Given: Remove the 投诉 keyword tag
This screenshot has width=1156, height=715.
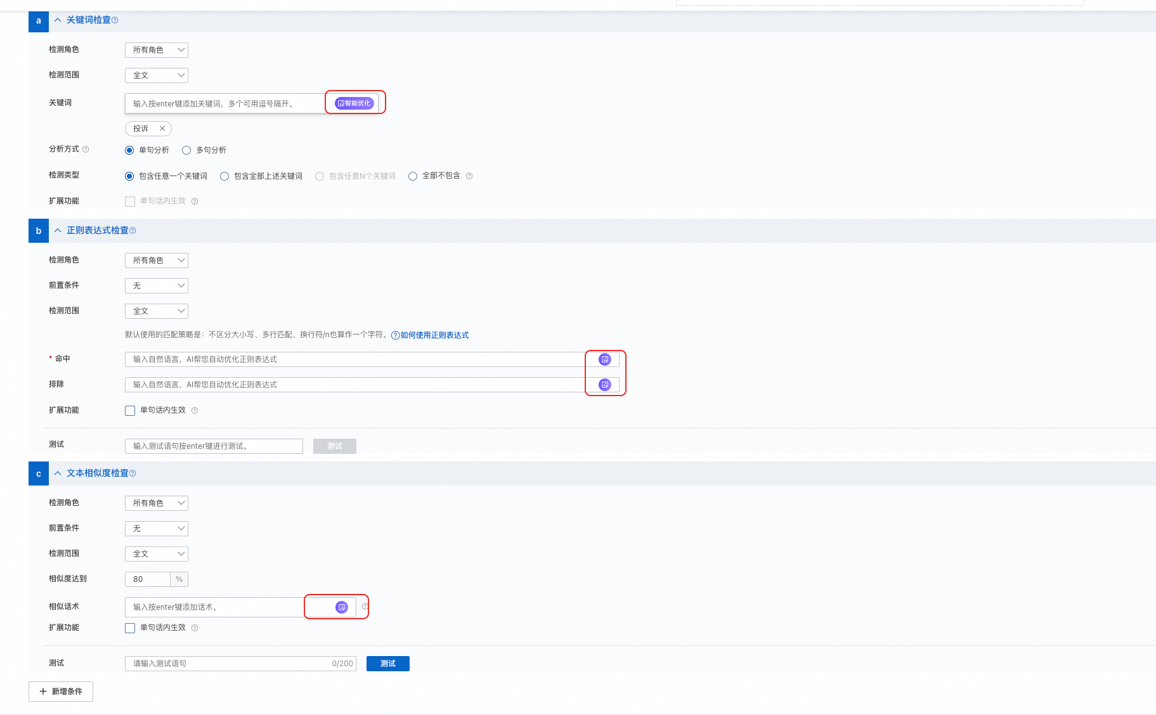Looking at the screenshot, I should pos(162,129).
